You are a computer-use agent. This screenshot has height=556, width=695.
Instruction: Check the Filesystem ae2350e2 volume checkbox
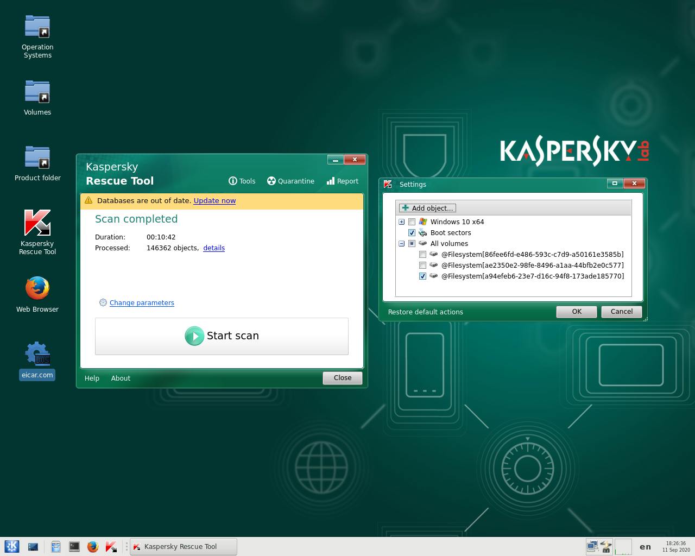click(422, 265)
